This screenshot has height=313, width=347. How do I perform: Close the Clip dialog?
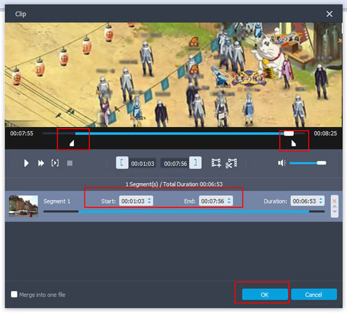tap(329, 14)
